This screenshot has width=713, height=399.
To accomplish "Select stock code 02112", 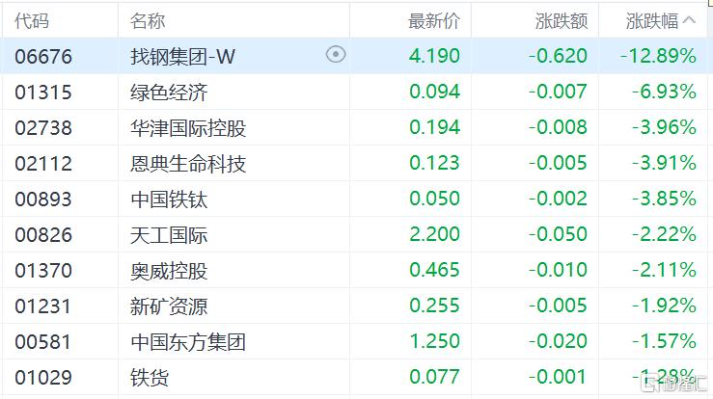I will click(43, 164).
